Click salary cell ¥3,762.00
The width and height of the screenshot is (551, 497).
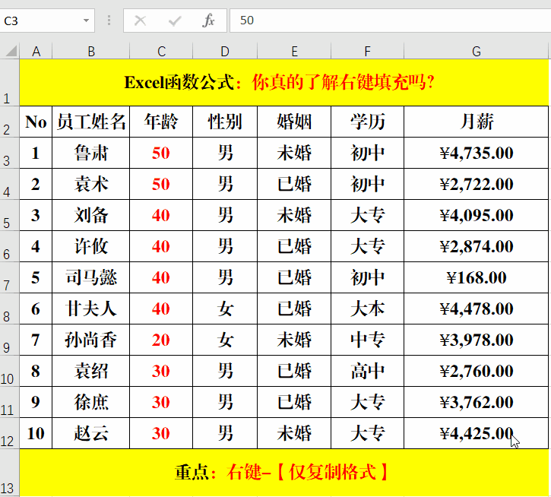[x=477, y=402]
